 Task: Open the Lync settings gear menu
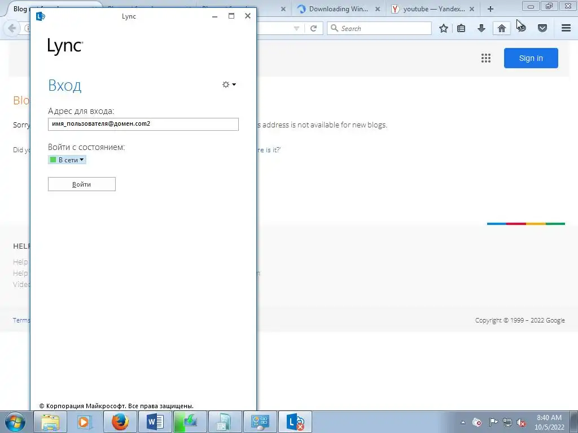pos(229,85)
